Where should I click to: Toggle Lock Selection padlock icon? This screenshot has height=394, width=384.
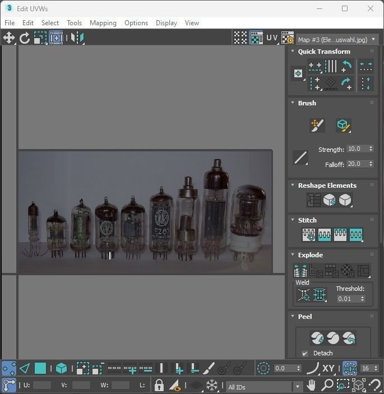(x=159, y=385)
